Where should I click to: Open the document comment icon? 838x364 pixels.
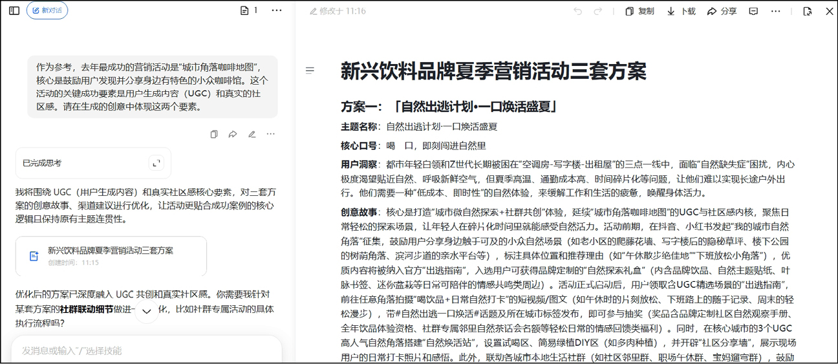(x=753, y=12)
